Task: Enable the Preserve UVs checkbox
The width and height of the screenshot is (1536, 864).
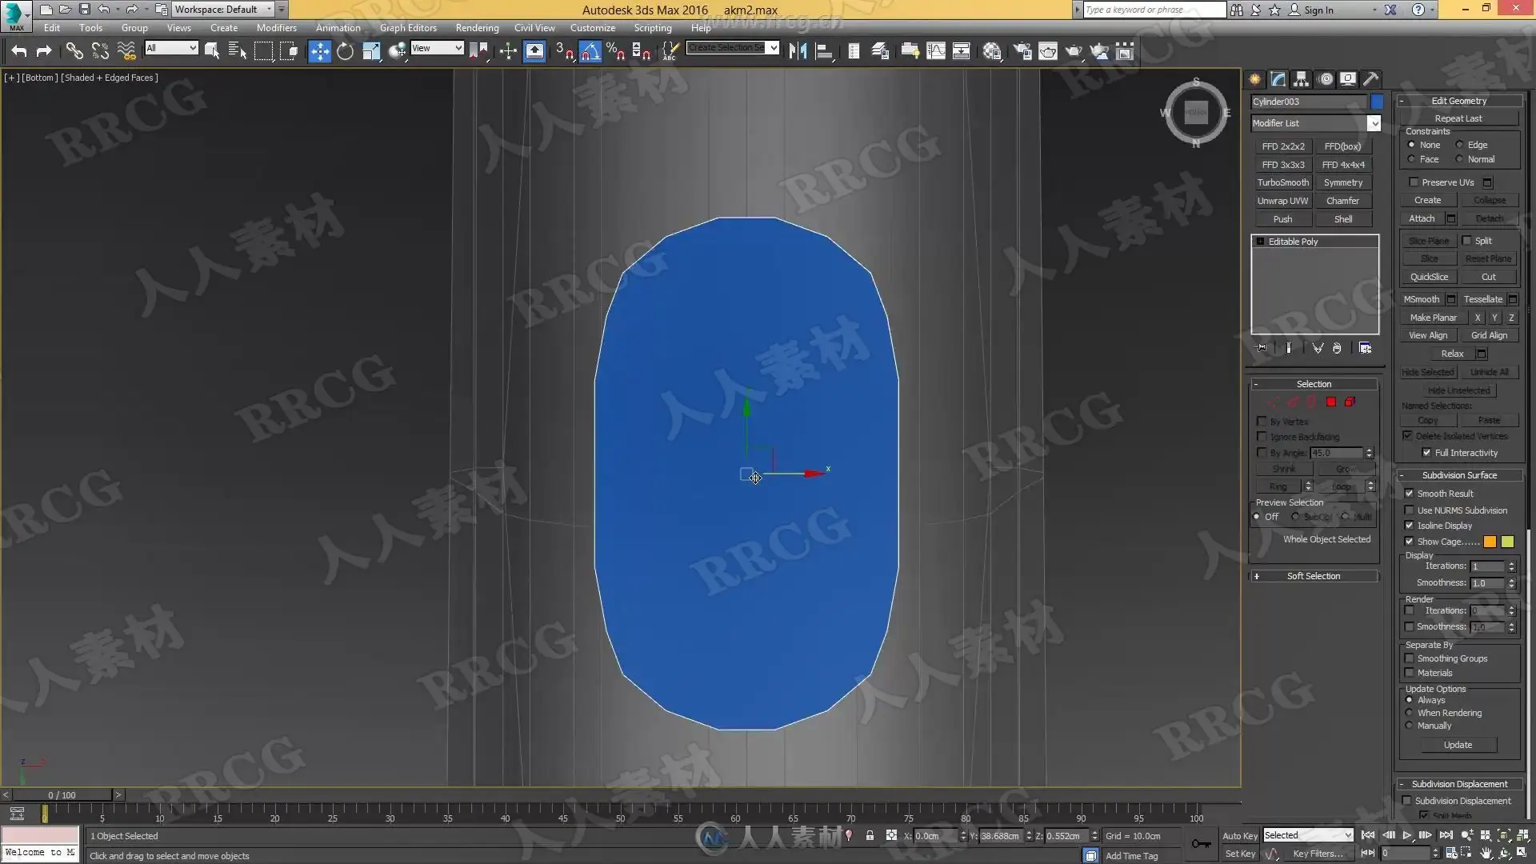Action: click(x=1414, y=182)
